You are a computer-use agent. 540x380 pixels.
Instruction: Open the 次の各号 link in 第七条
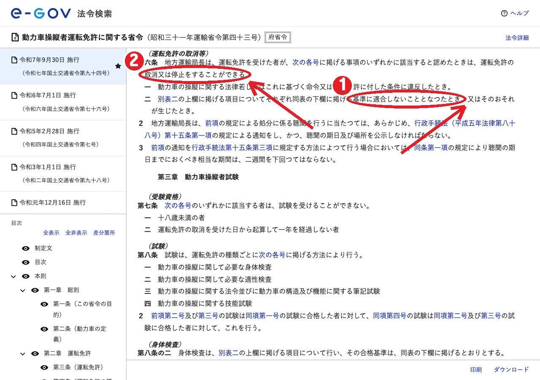178,206
